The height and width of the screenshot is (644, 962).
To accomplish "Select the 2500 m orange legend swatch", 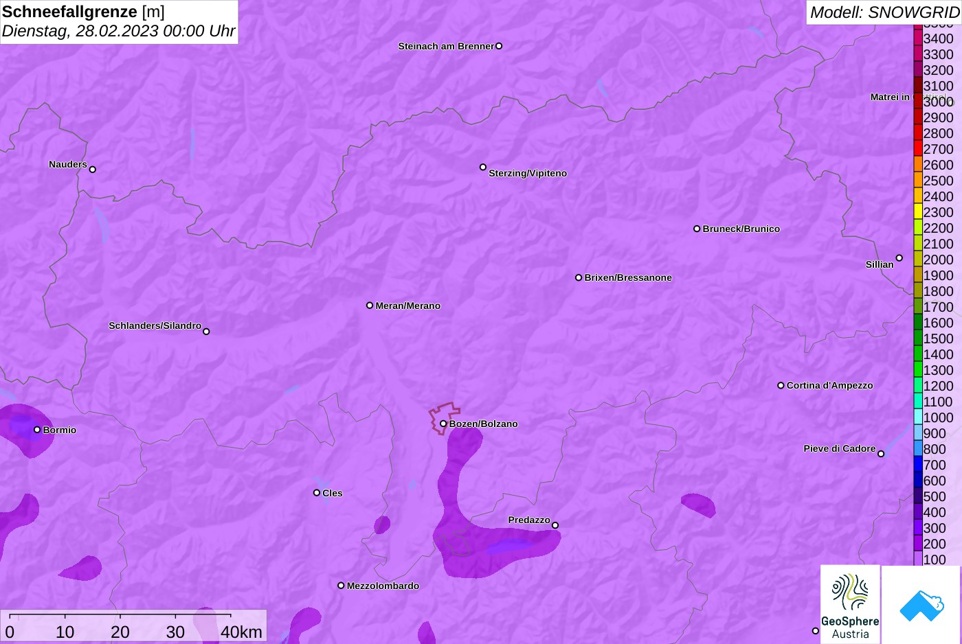I will pyautogui.click(x=917, y=181).
